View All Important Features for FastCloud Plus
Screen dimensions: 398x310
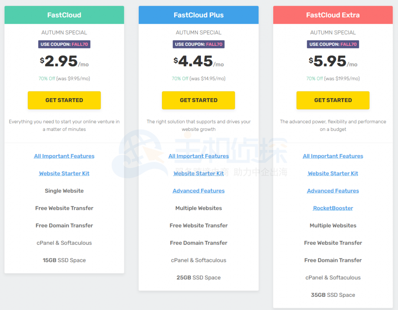tap(199, 156)
